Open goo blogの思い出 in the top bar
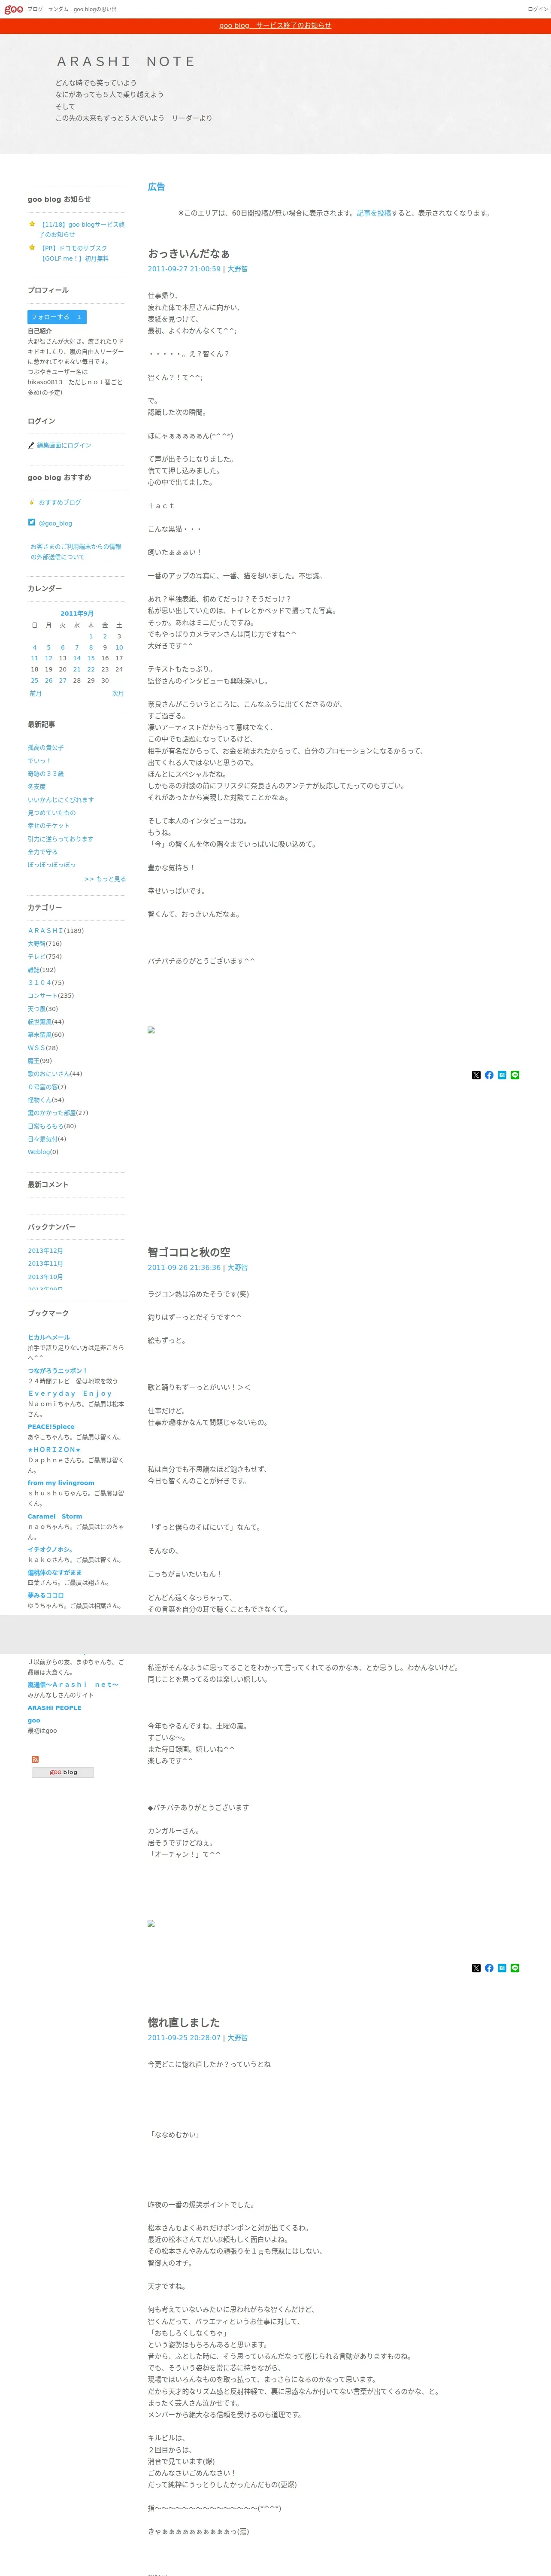Image resolution: width=551 pixels, height=2576 pixels. point(95,9)
